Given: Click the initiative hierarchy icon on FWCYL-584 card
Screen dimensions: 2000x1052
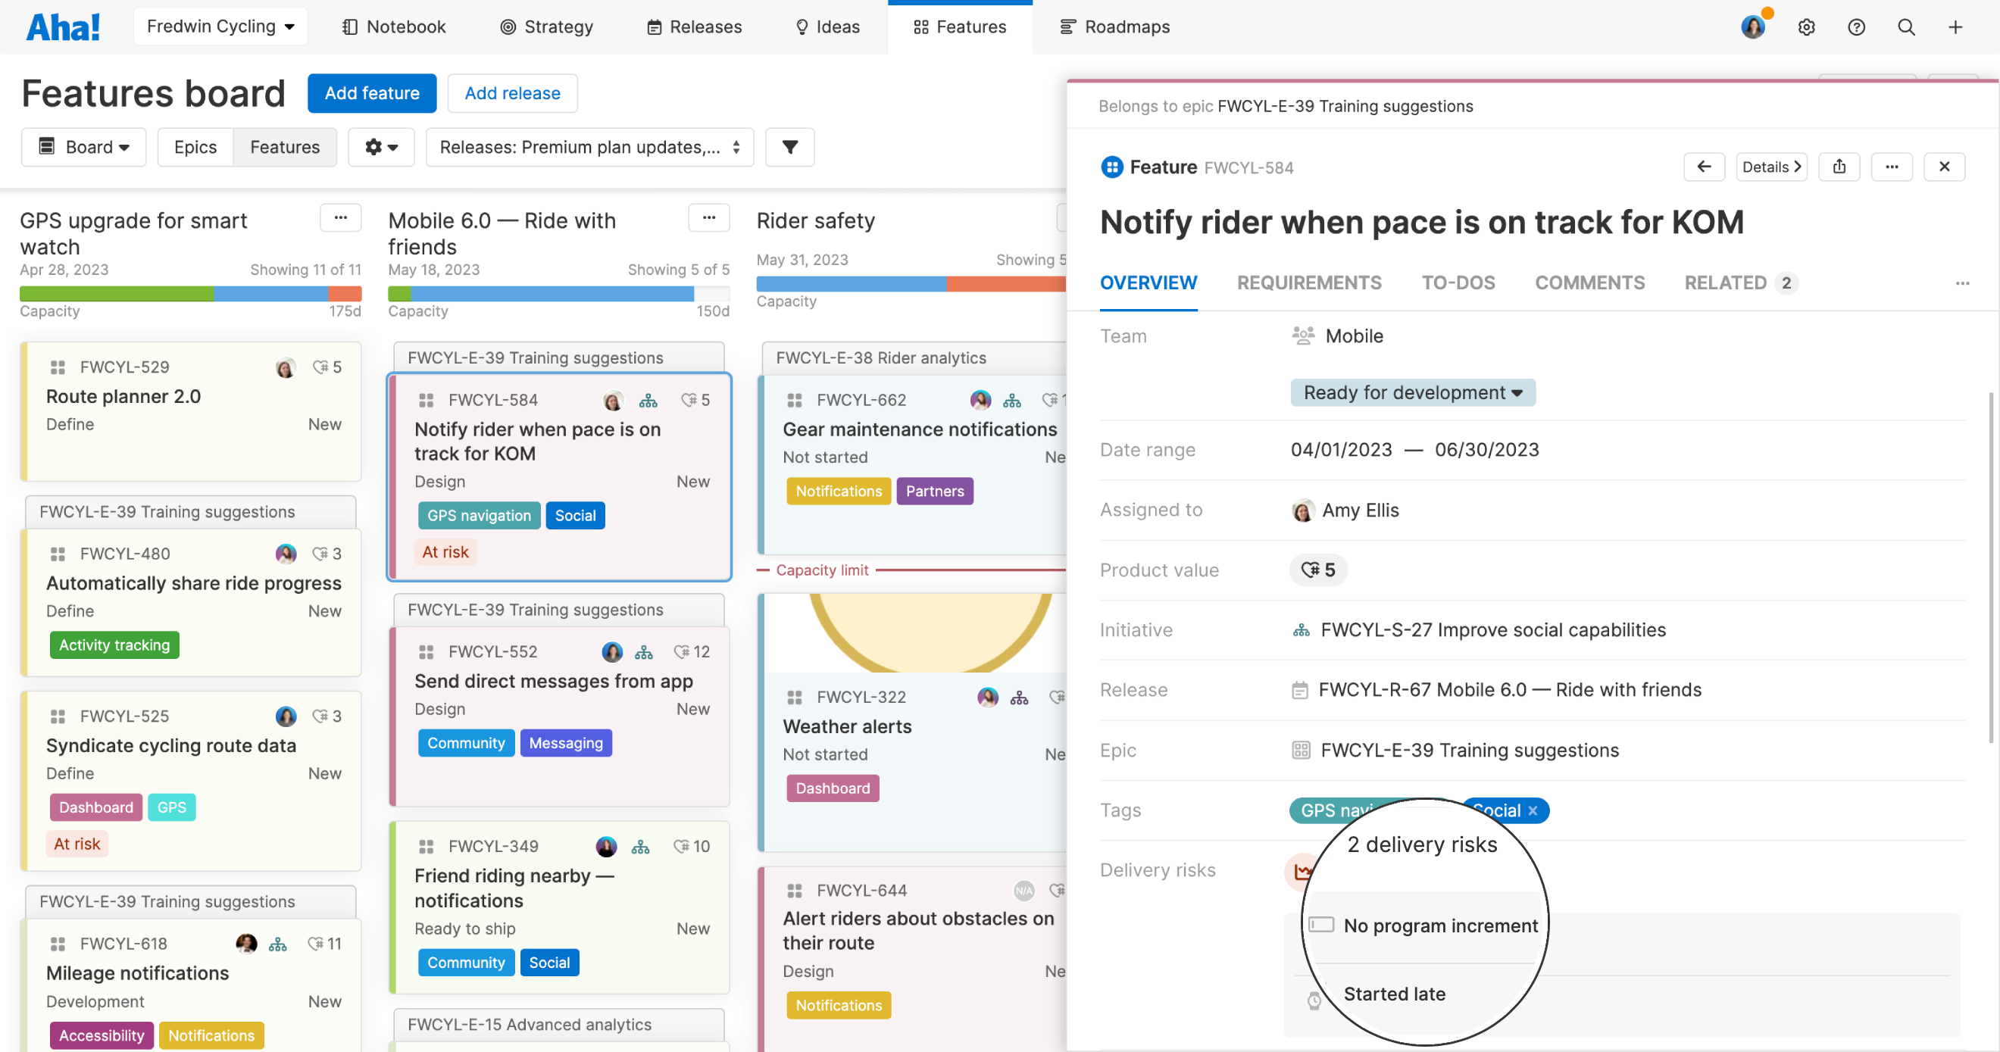Looking at the screenshot, I should point(648,400).
